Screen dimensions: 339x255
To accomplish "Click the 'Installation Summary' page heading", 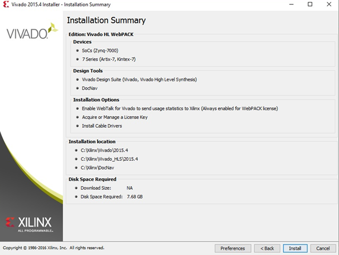I will (106, 20).
